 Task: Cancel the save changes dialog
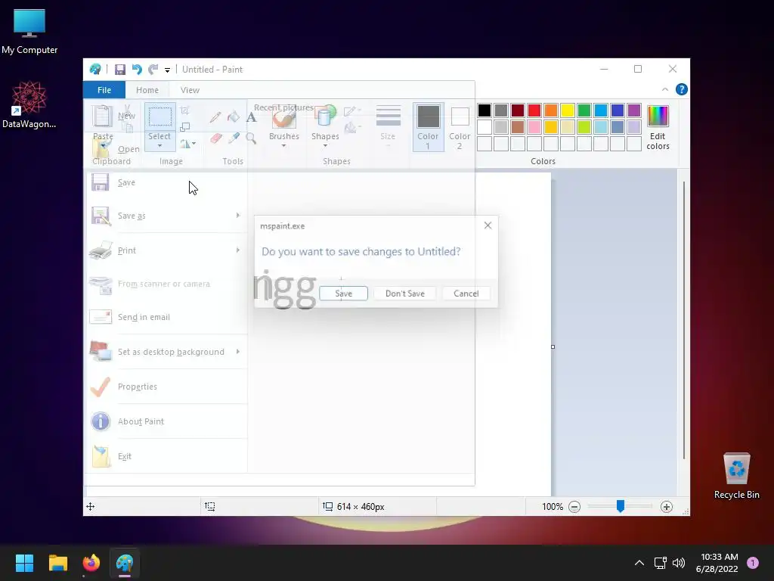click(x=466, y=294)
